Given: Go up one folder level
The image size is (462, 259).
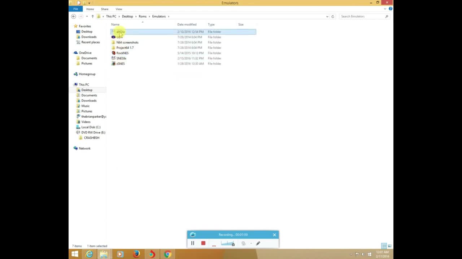Looking at the screenshot, I should pos(92,16).
